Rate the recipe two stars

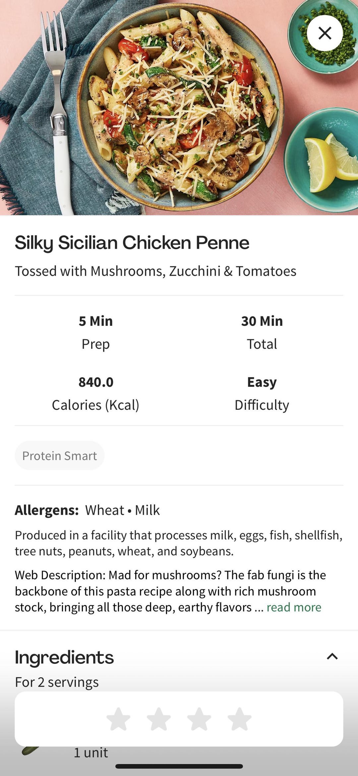click(x=159, y=719)
